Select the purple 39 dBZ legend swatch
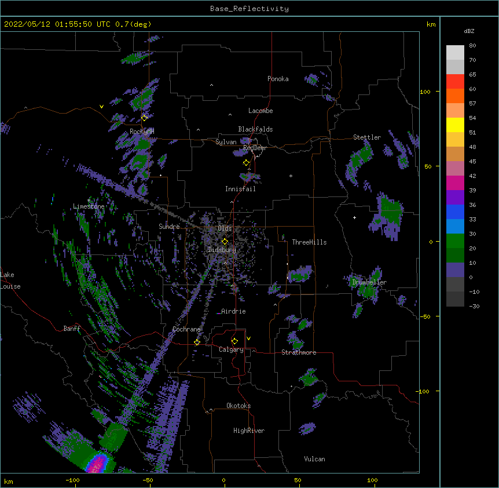The height and width of the screenshot is (488, 499). pyautogui.click(x=455, y=197)
